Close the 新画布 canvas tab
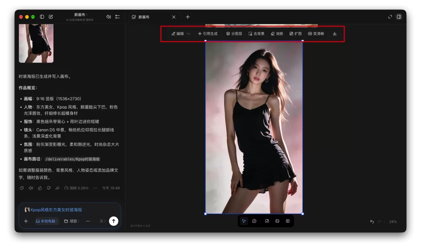421x252 pixels. click(x=174, y=17)
